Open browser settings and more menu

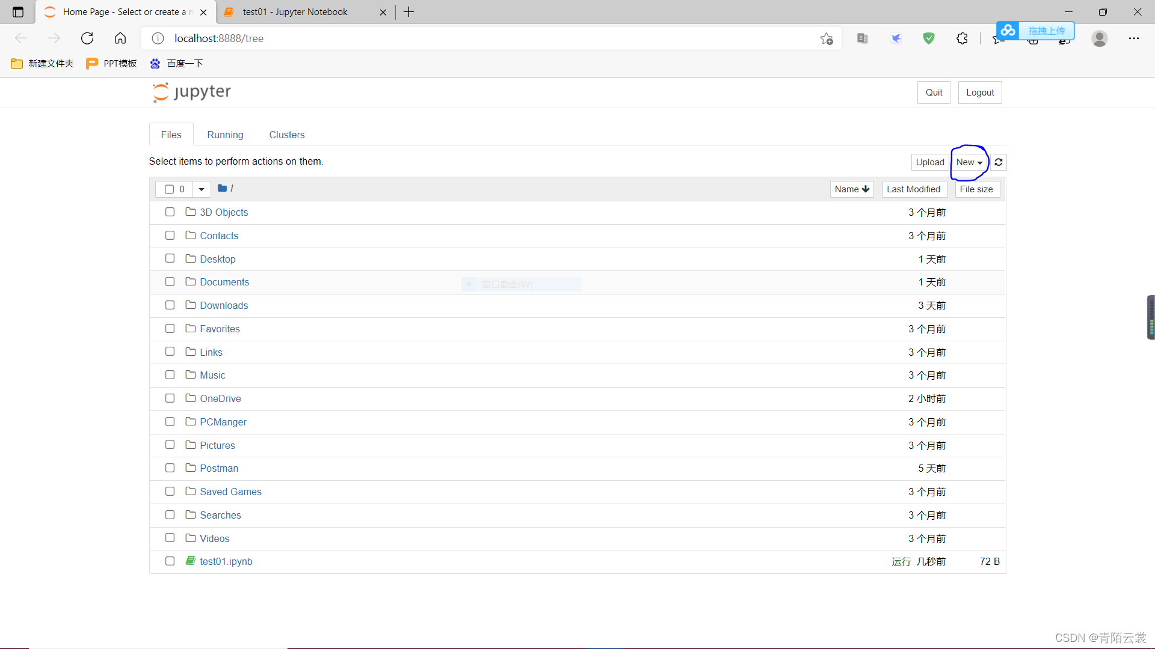(1133, 38)
